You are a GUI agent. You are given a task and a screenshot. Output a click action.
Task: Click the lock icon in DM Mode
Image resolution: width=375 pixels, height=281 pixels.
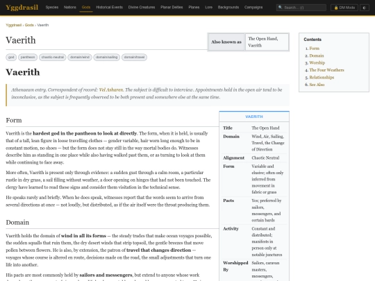(x=336, y=8)
